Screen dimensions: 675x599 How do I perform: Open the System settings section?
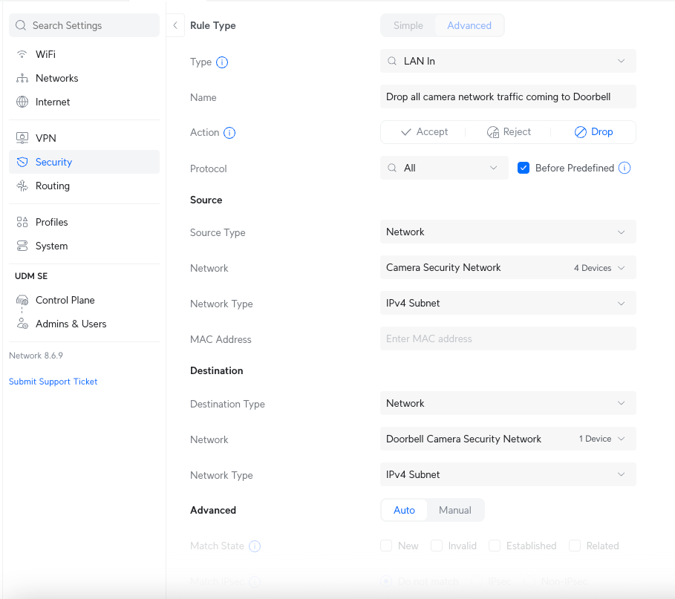(85, 246)
